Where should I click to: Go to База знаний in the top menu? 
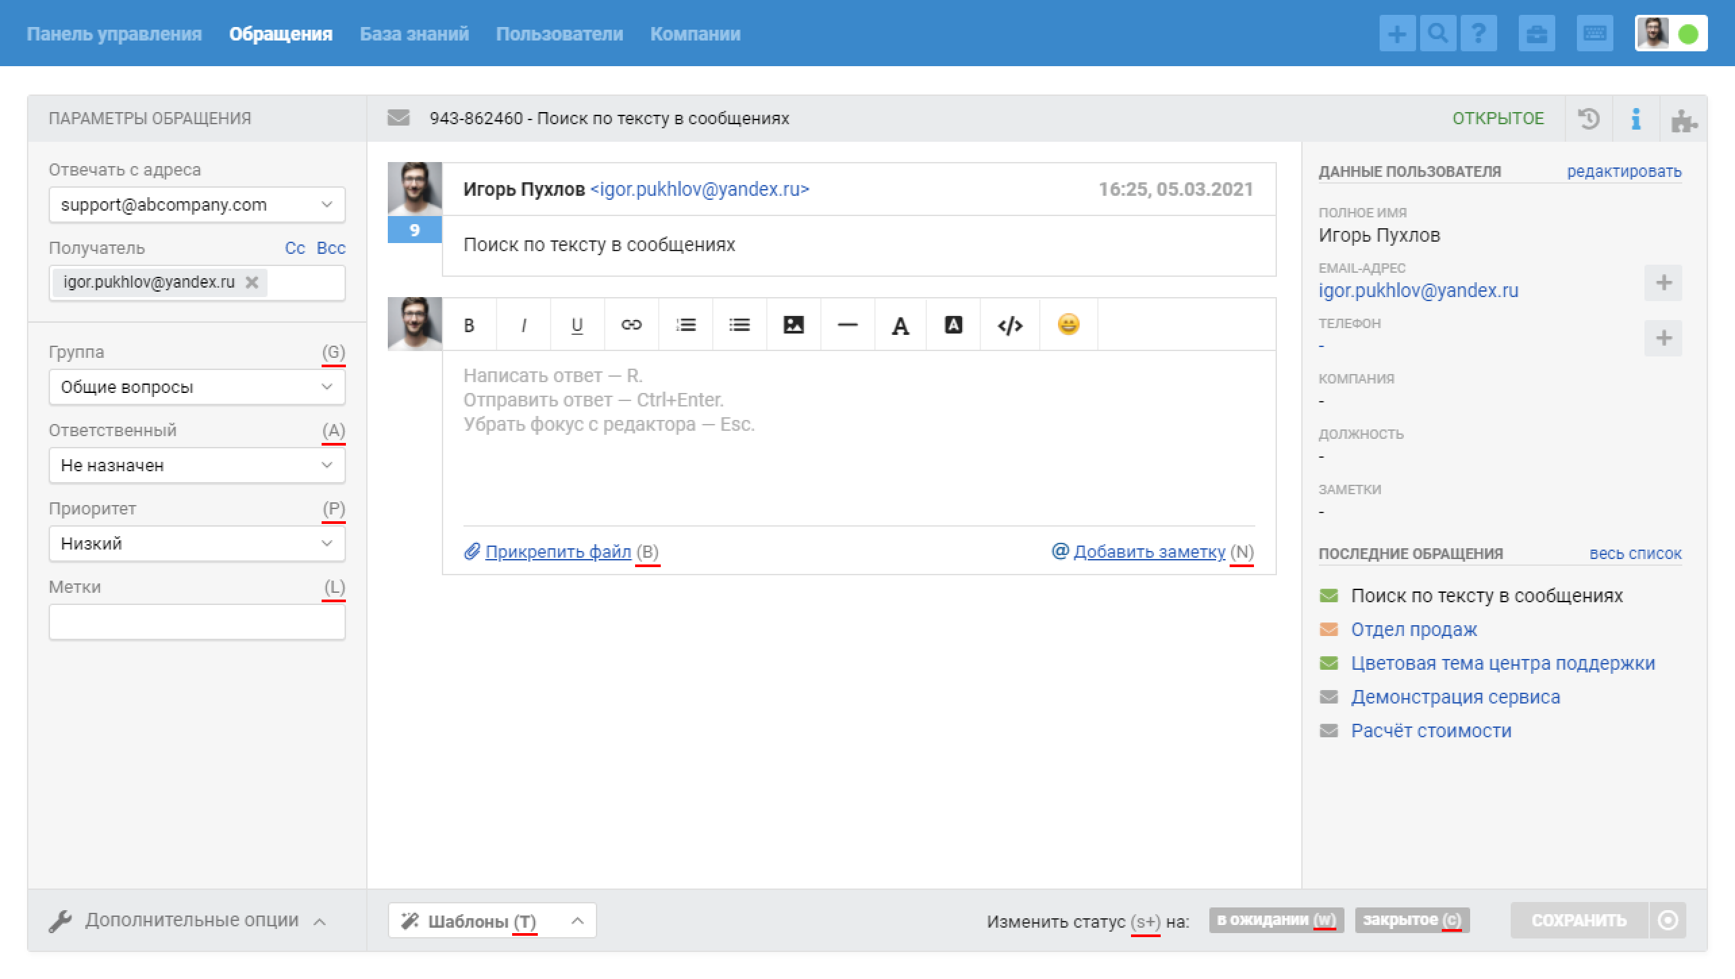pos(414,34)
